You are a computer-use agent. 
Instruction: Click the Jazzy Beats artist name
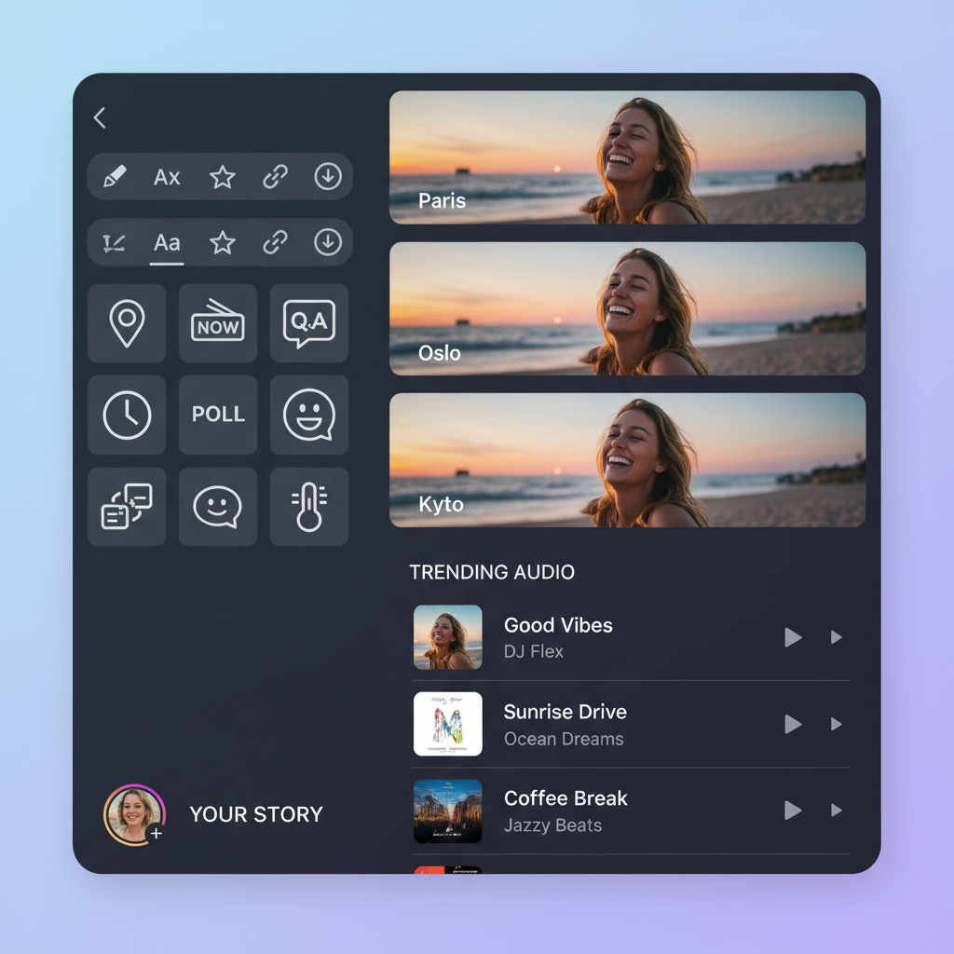tap(553, 825)
